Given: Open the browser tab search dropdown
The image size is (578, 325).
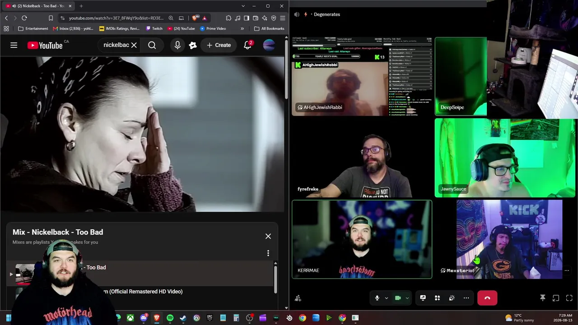Looking at the screenshot, I should (x=243, y=6).
